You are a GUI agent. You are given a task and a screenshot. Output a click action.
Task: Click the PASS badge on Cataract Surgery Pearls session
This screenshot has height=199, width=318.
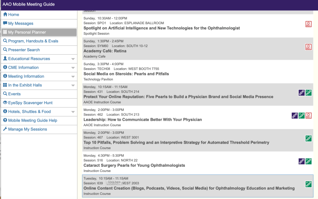pyautogui.click(x=309, y=161)
